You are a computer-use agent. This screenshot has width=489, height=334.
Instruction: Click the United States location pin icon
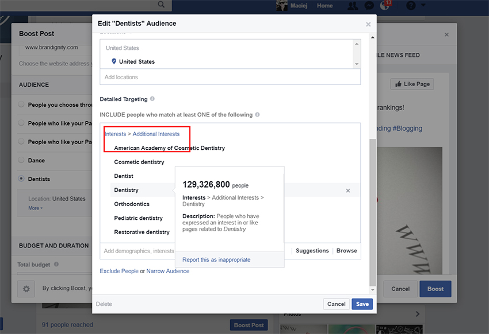click(x=114, y=61)
